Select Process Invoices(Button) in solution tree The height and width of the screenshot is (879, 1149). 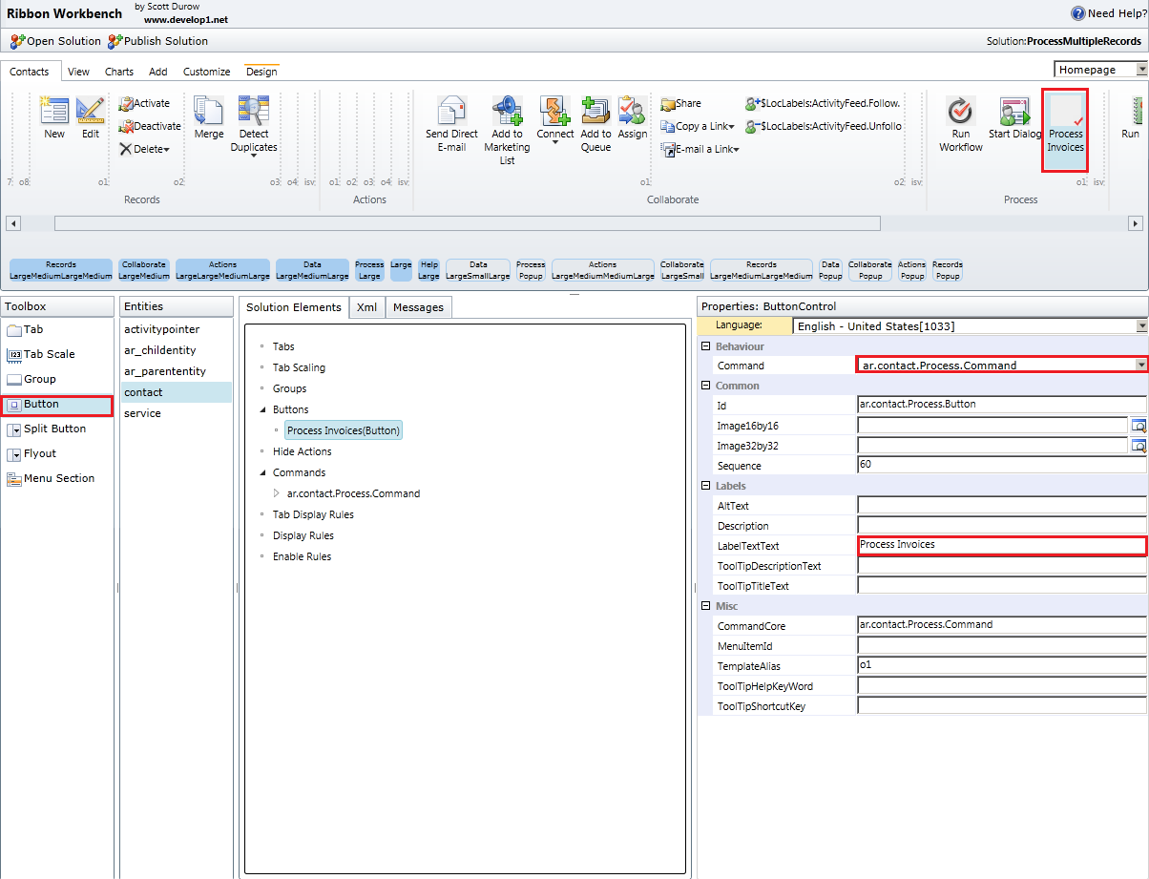point(344,430)
